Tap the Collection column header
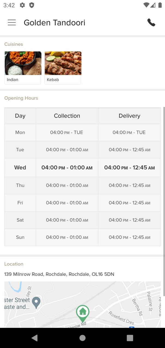Screen dimensions: 165x348 click(67, 116)
